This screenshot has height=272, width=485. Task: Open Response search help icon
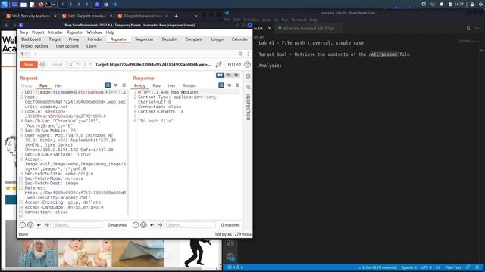point(136,225)
